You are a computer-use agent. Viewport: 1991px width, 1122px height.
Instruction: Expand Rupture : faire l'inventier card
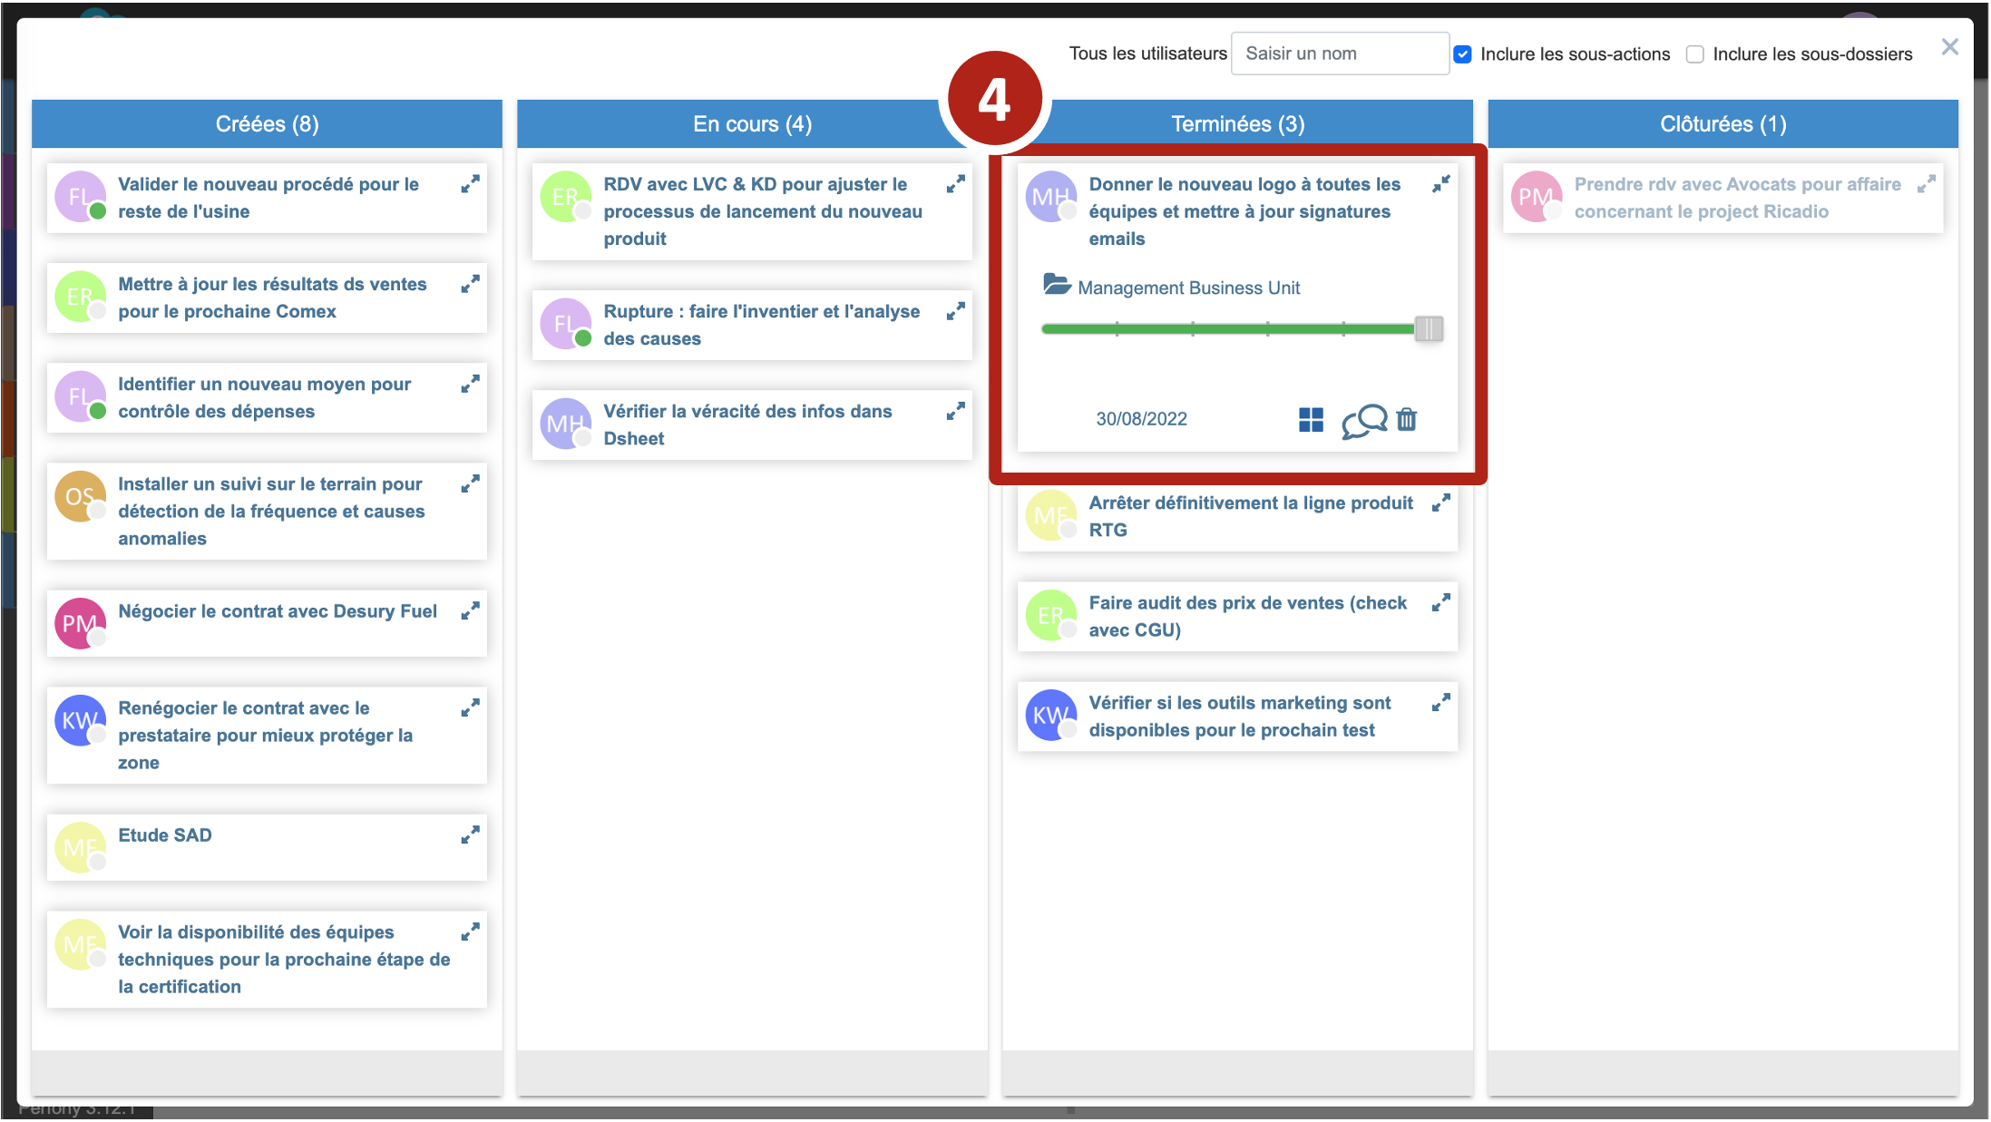pos(955,312)
